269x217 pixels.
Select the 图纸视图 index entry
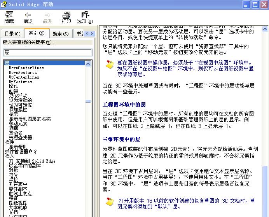(x=18, y=203)
